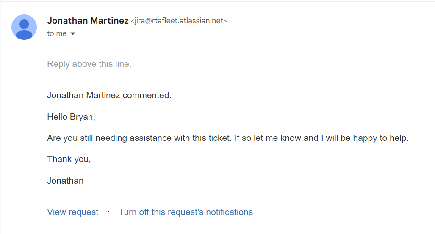Click "Turn off this request's notifications" link
This screenshot has width=435, height=234.
[x=186, y=212]
